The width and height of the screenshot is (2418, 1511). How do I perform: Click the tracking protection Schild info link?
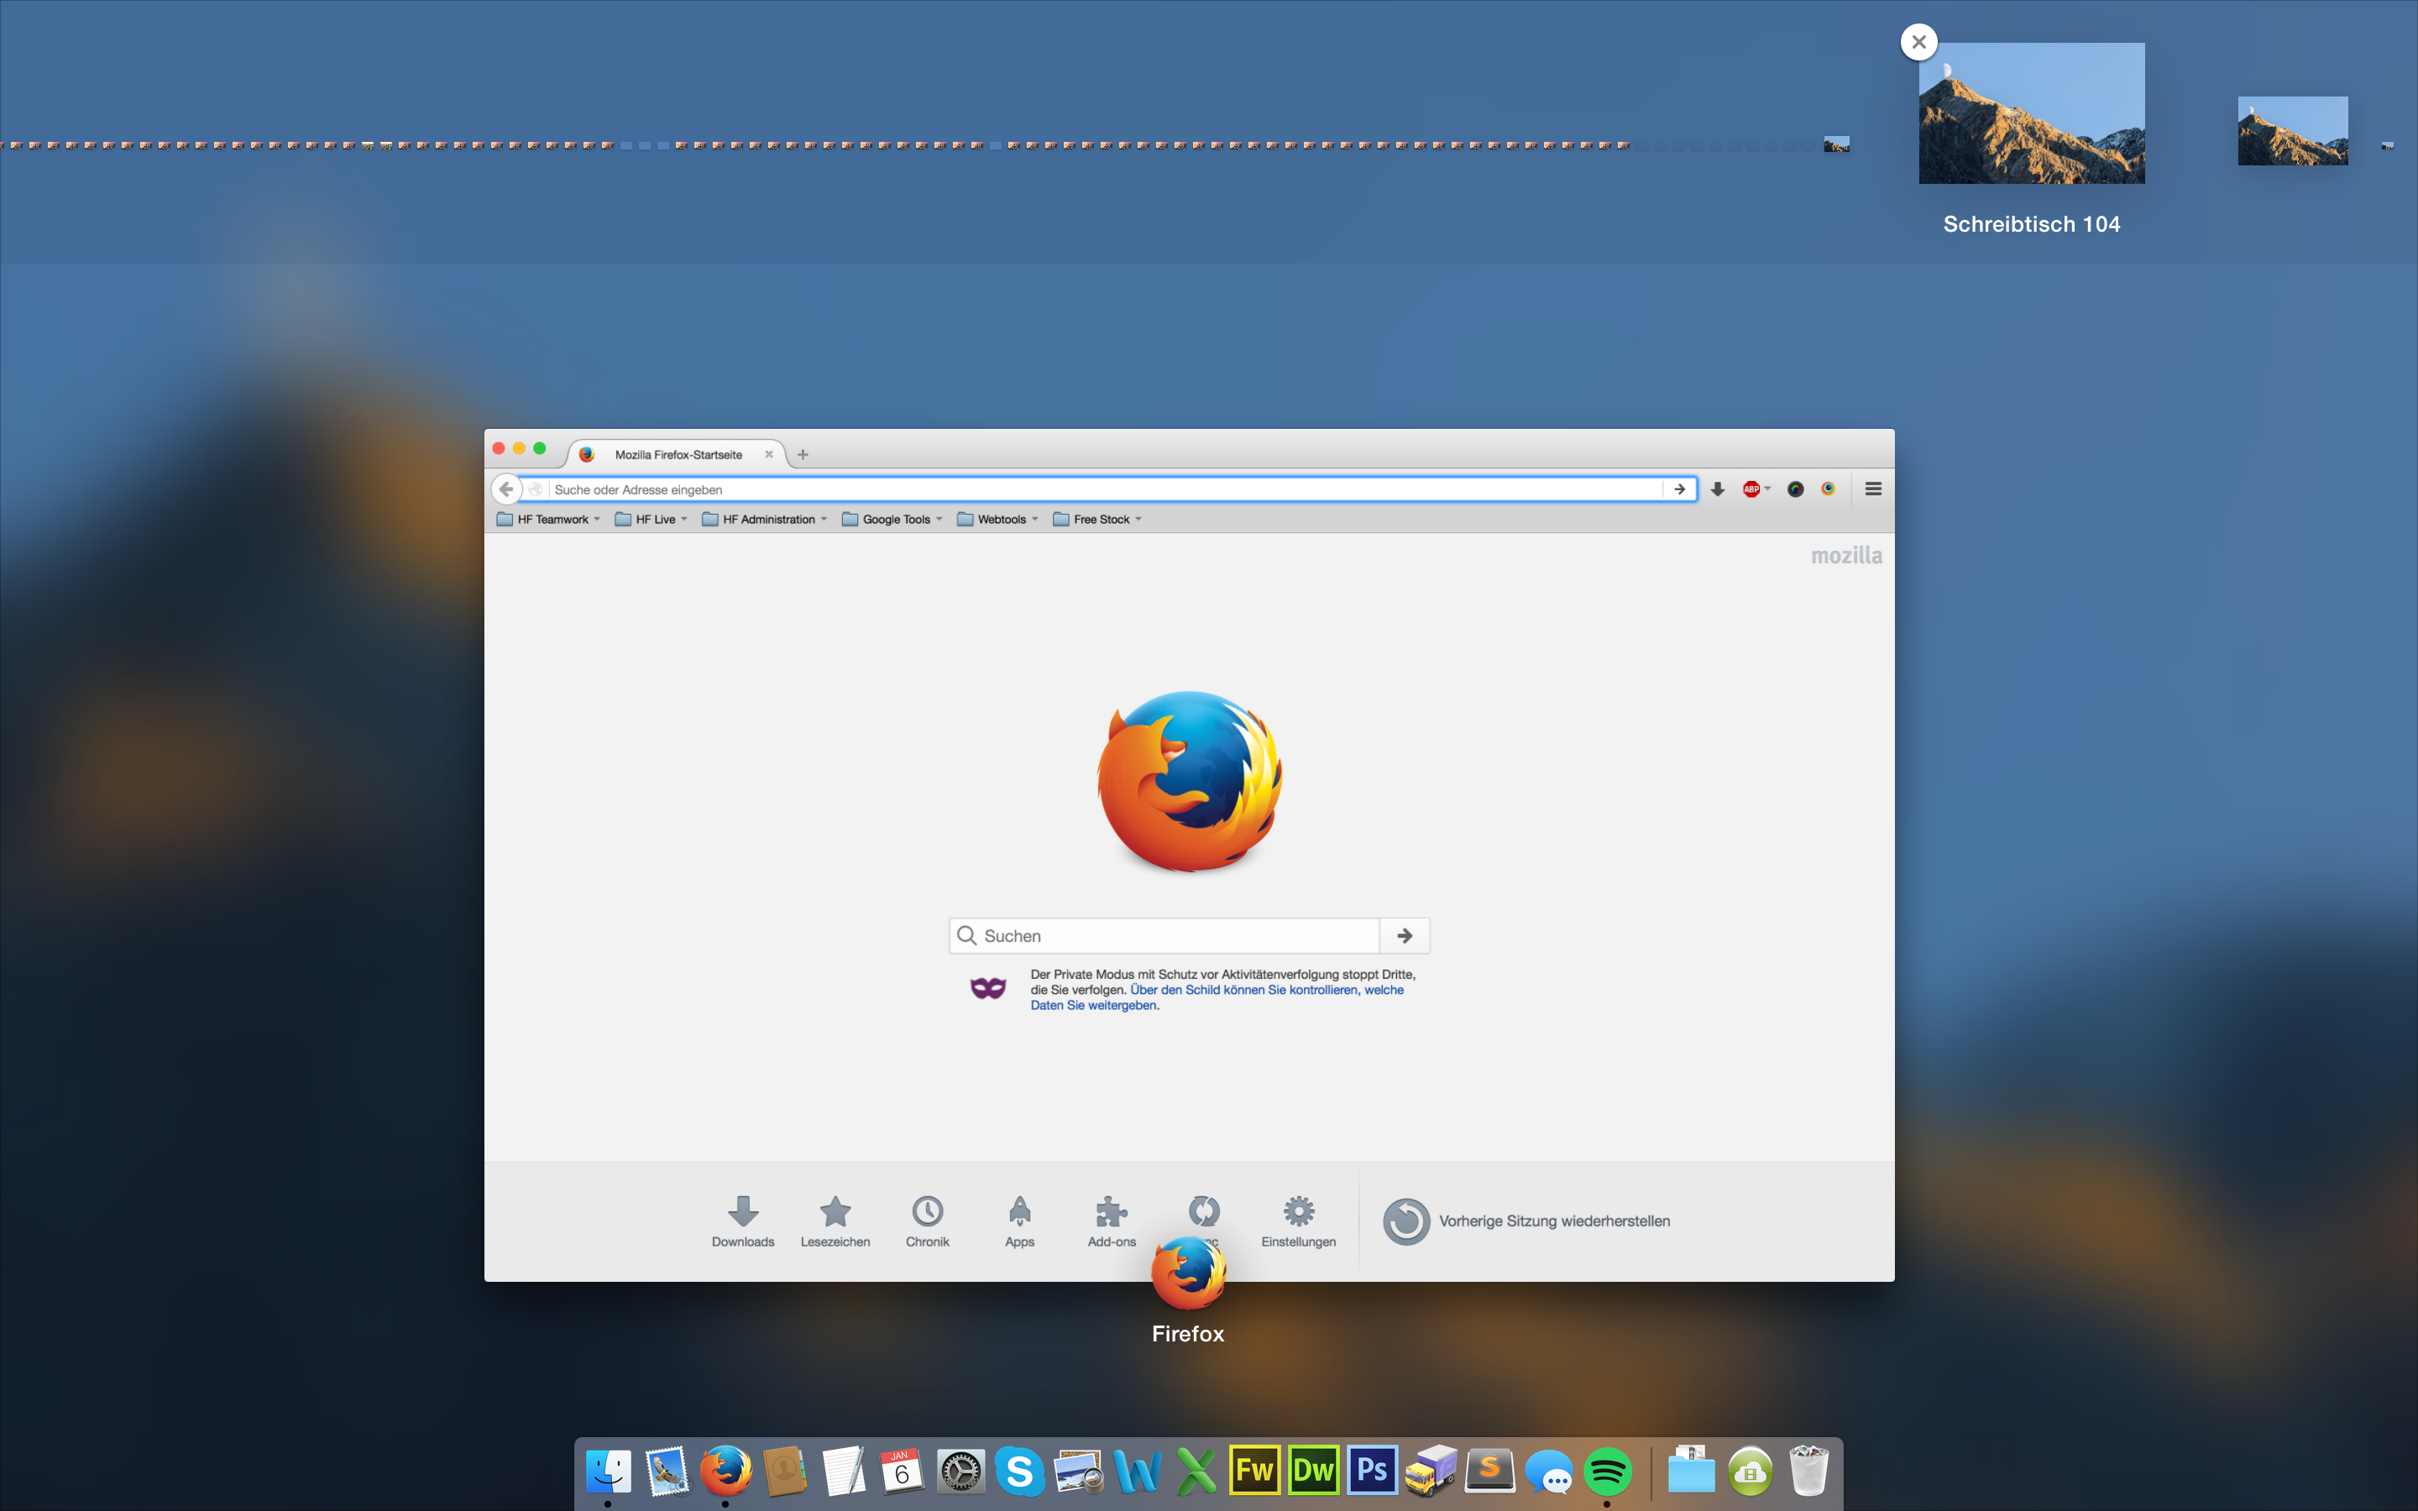coord(1217,997)
